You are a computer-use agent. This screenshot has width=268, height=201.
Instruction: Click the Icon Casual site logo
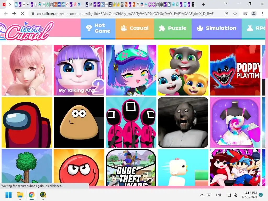coord(27,31)
